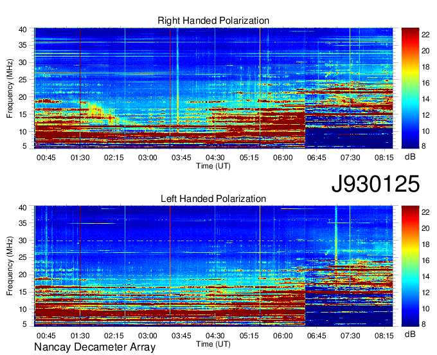
Task: Click 06:45 time tick of Left Handed plot
Action: pos(317,336)
